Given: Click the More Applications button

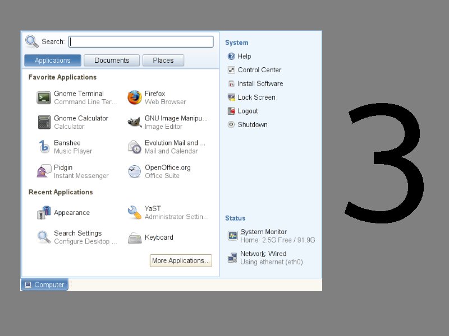Looking at the screenshot, I should [x=181, y=260].
